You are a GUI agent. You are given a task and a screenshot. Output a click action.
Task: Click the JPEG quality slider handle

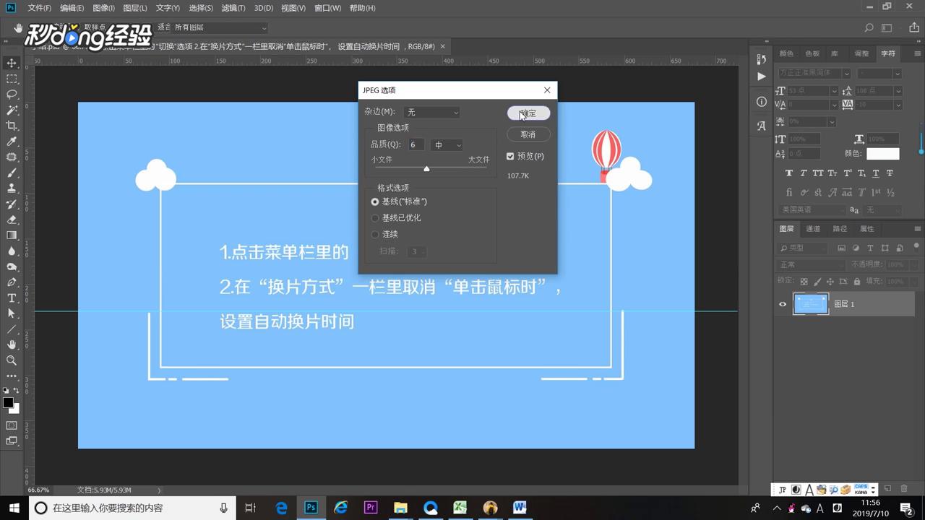point(426,168)
